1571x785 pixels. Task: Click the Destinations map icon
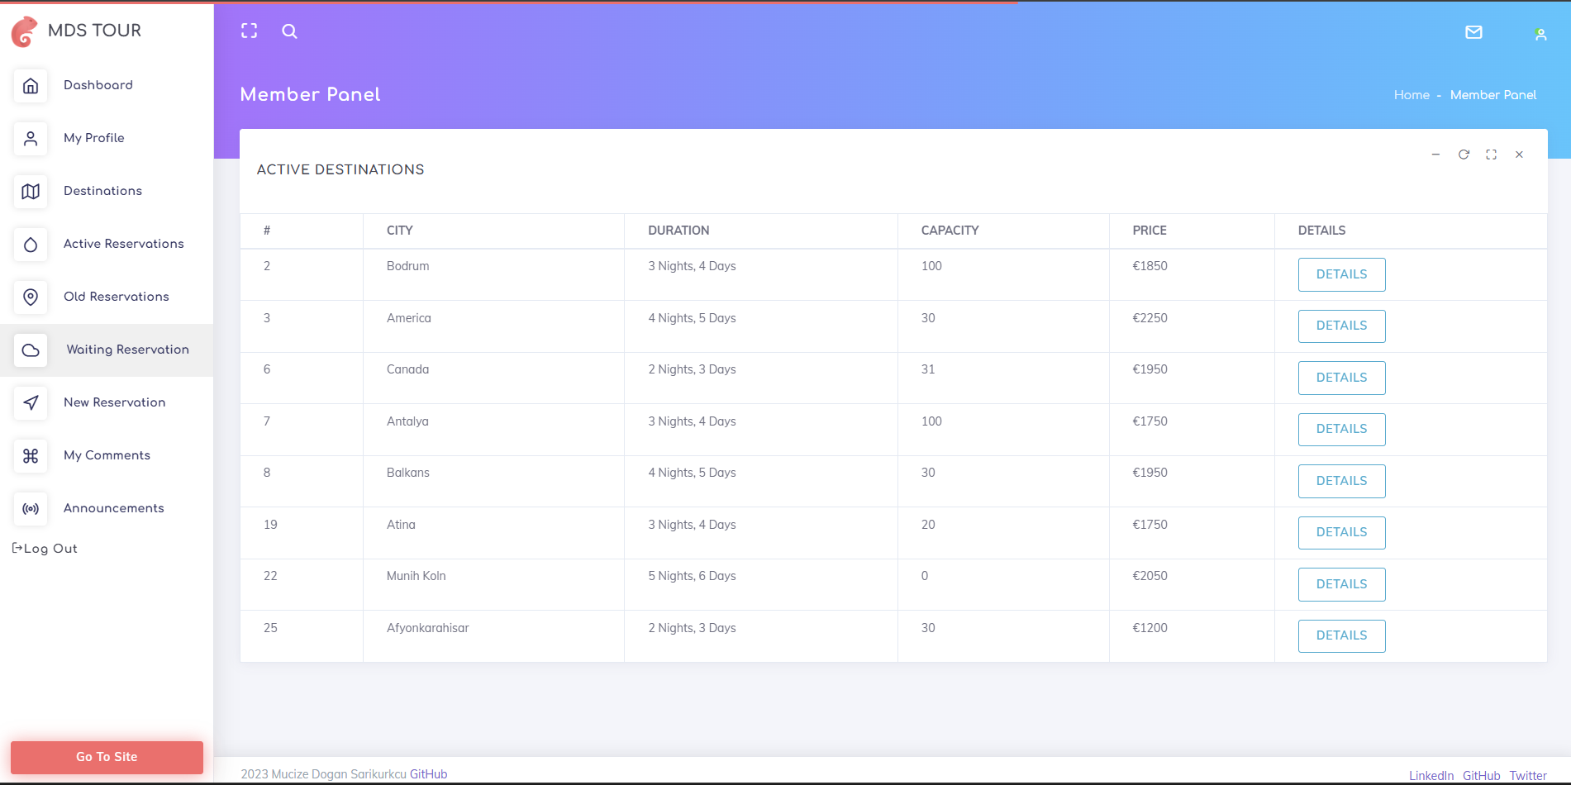coord(31,192)
